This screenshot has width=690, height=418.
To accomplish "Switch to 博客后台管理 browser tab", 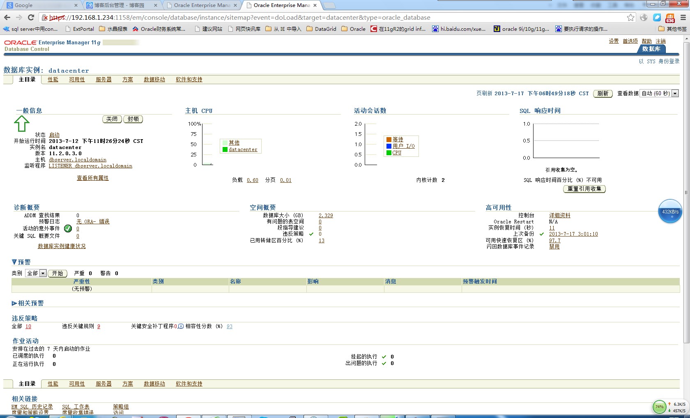I will pyautogui.click(x=121, y=5).
